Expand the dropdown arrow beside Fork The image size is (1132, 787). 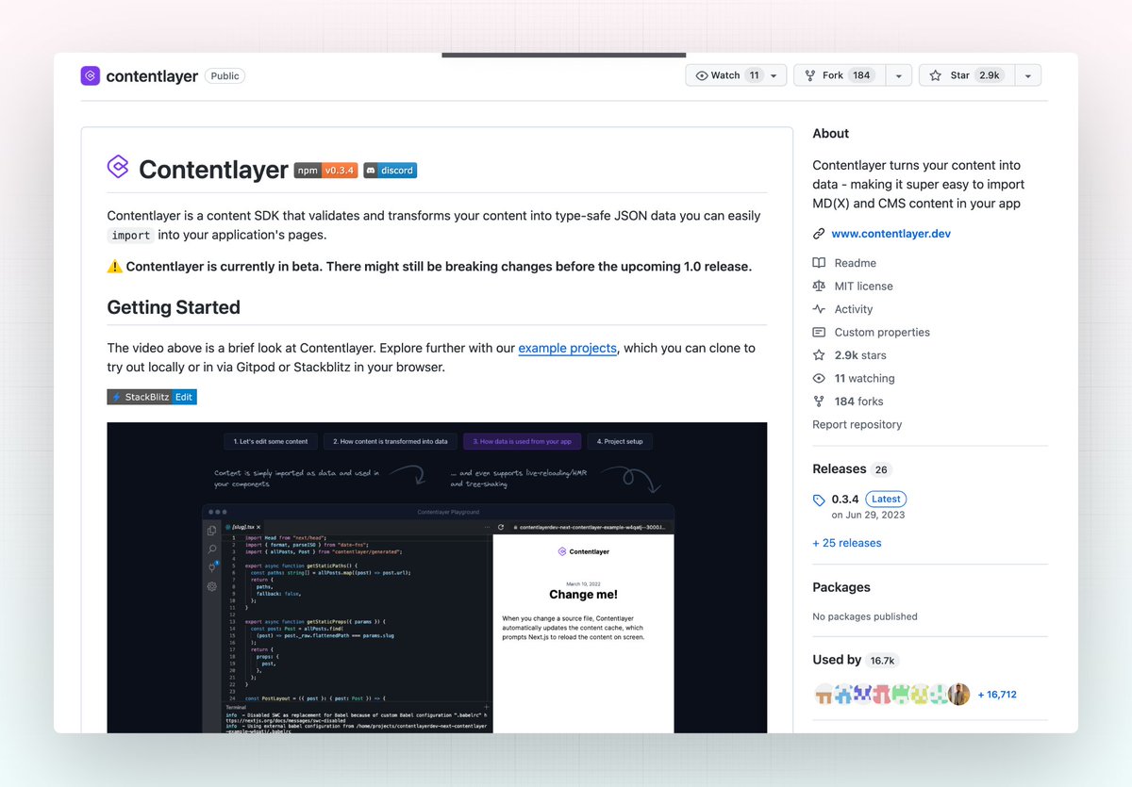tap(898, 75)
